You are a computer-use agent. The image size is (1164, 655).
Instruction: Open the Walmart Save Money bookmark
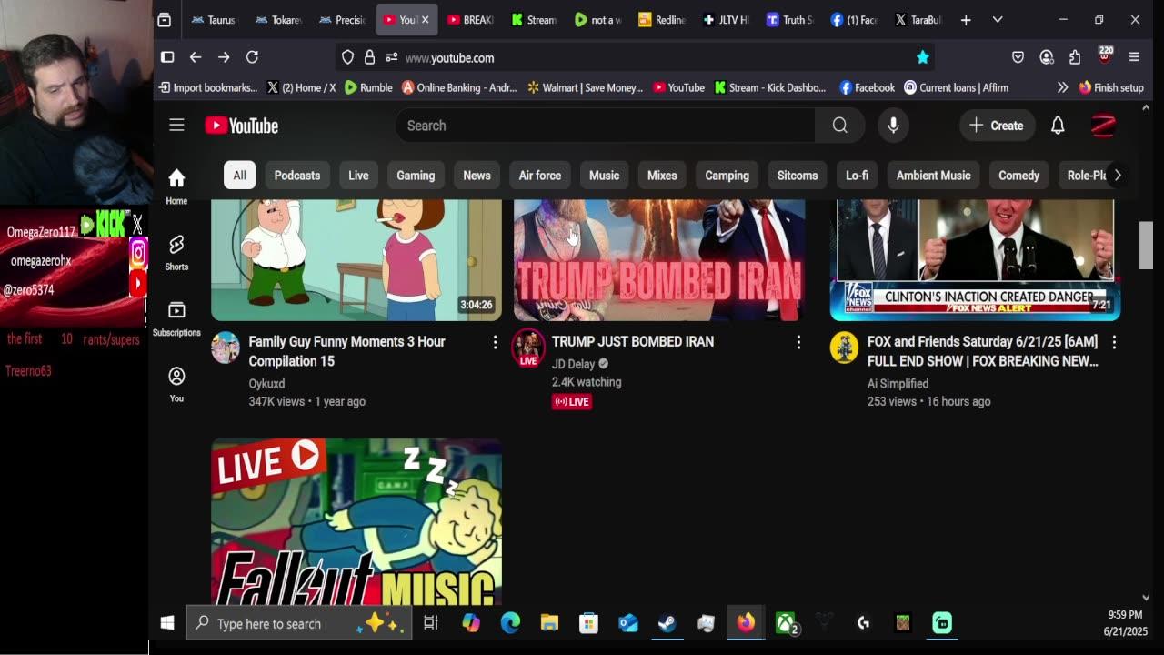click(584, 87)
